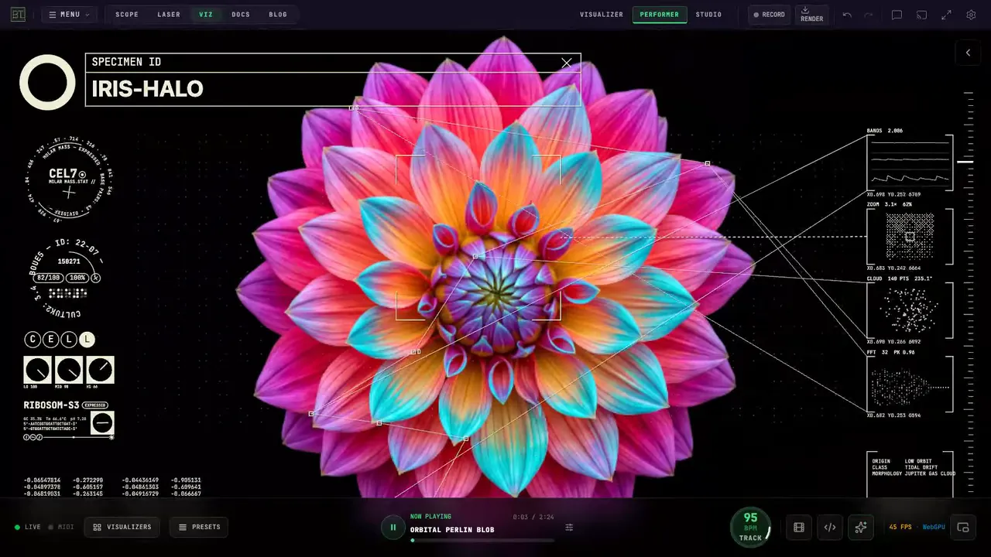
Task: Enter fullscreen with the expand arrows icon
Action: (946, 15)
